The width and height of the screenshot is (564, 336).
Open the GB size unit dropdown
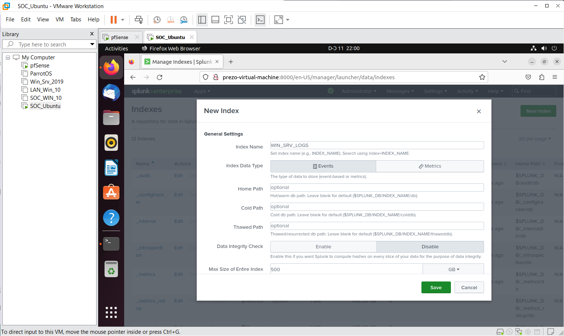point(453,269)
